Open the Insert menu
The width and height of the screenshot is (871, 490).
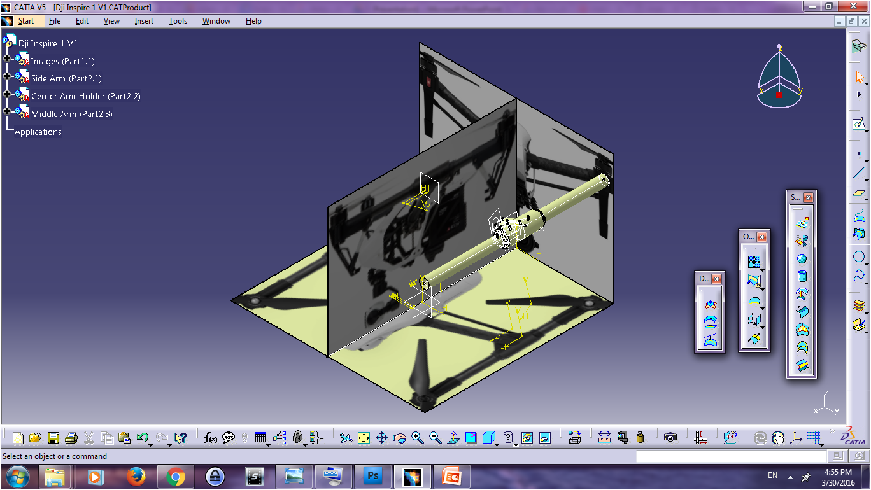144,21
